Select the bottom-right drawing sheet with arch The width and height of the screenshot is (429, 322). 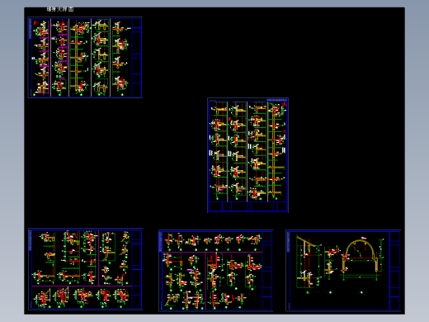343,271
